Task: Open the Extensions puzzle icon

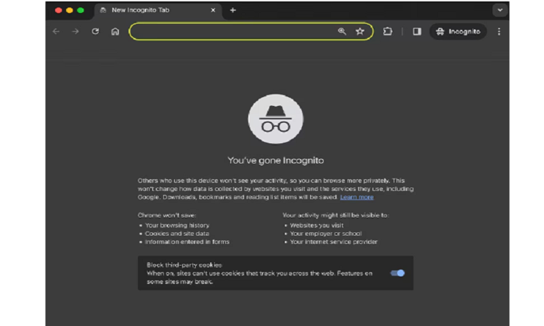Action: click(x=388, y=31)
